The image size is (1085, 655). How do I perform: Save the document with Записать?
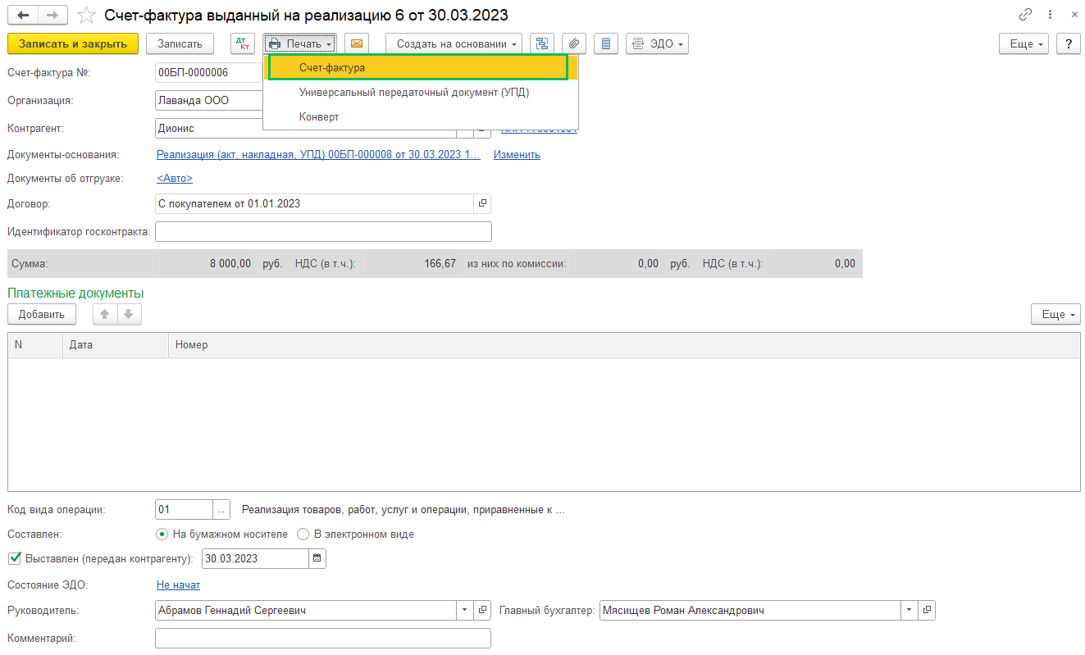click(180, 43)
